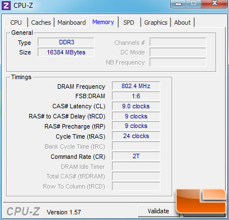Viewport: 229px width, 220px height.
Task: Click the empty Channels # field
Action: pyautogui.click(x=178, y=42)
